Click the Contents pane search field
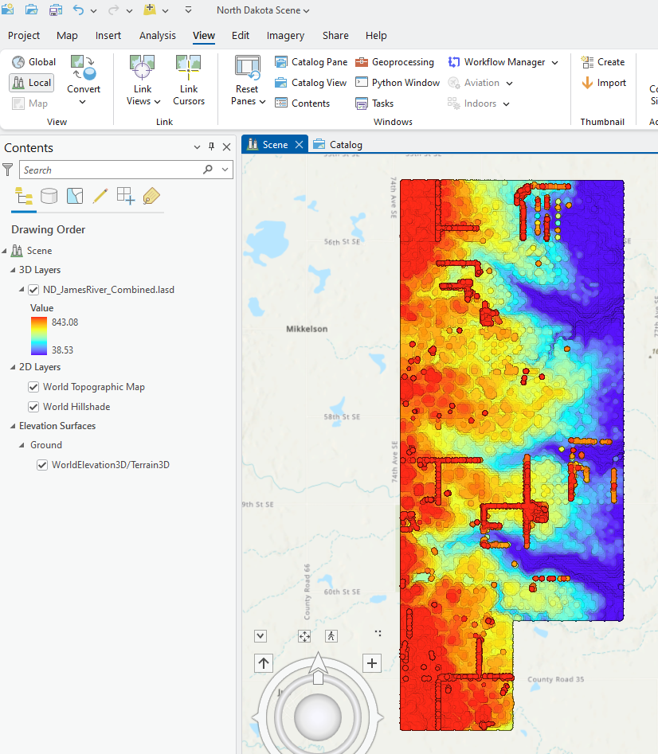This screenshot has height=754, width=658. 111,170
